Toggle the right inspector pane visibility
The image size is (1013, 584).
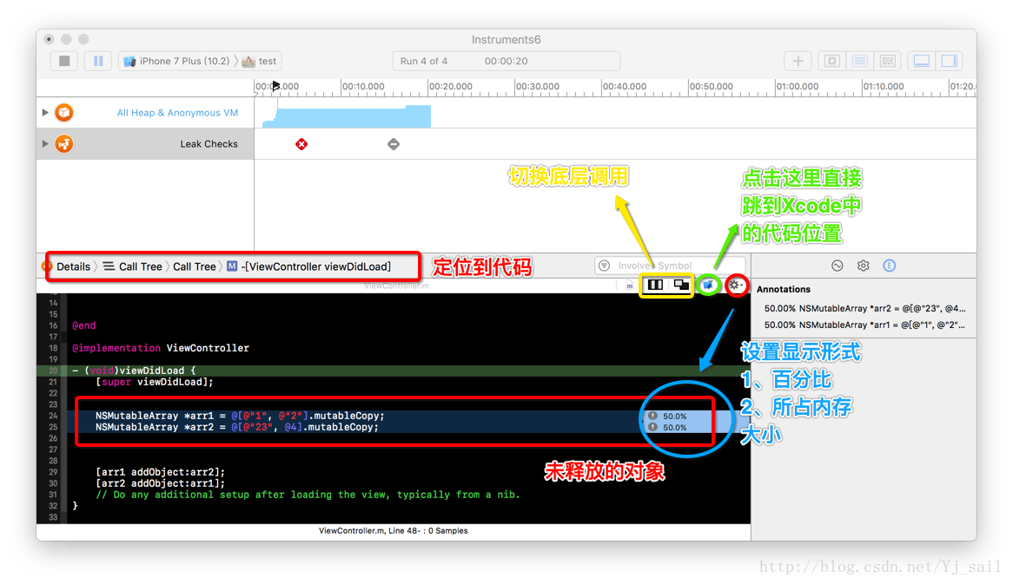tap(949, 61)
